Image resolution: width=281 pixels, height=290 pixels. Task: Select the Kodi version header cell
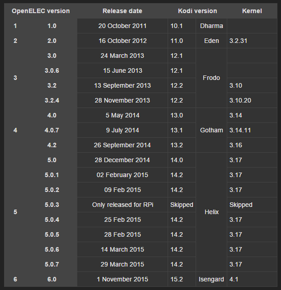(x=198, y=11)
